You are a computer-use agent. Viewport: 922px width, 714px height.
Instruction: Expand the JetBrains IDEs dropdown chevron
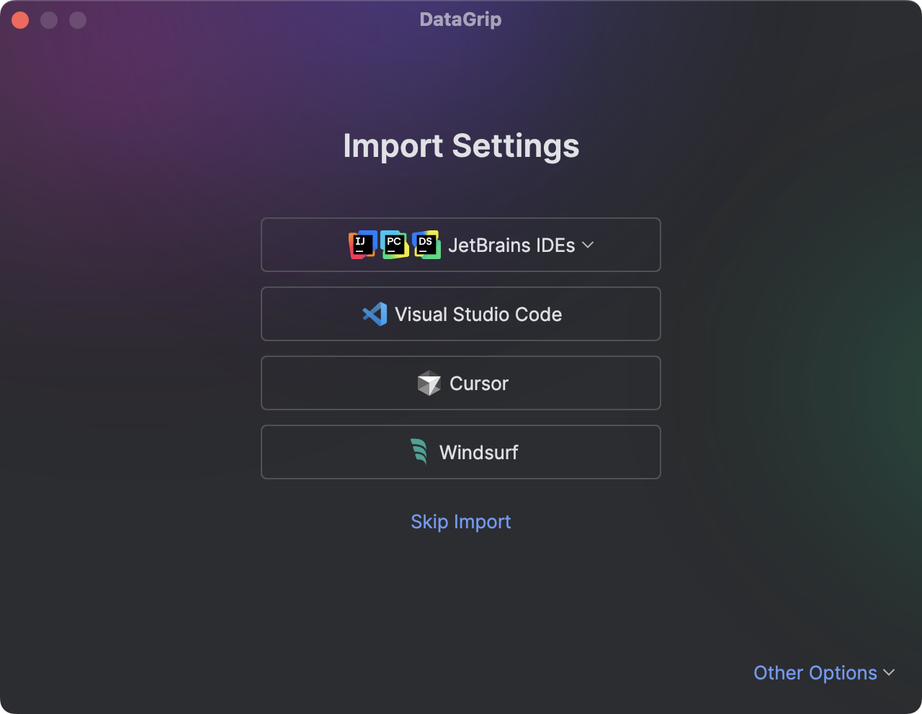[587, 245]
